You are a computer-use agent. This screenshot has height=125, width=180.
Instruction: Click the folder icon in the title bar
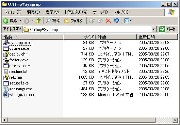(4, 4)
